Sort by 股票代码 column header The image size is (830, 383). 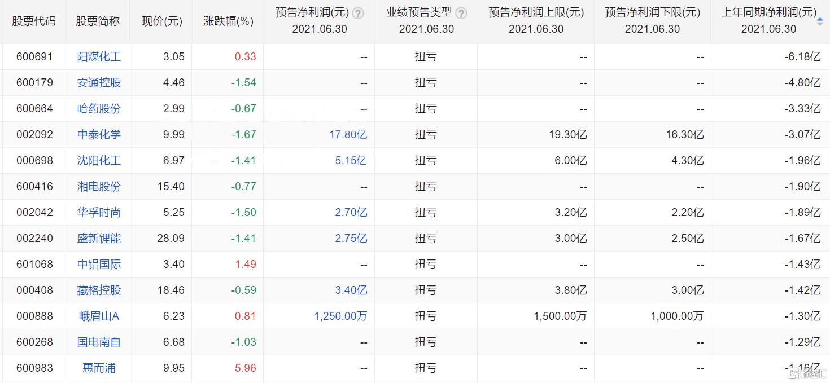pyautogui.click(x=34, y=21)
